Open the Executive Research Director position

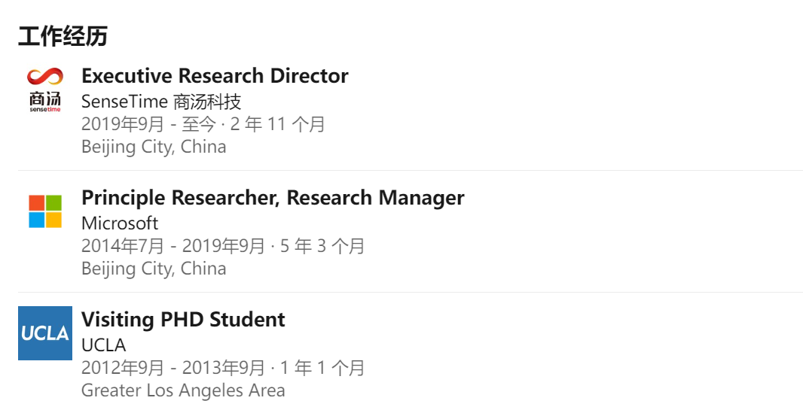215,76
